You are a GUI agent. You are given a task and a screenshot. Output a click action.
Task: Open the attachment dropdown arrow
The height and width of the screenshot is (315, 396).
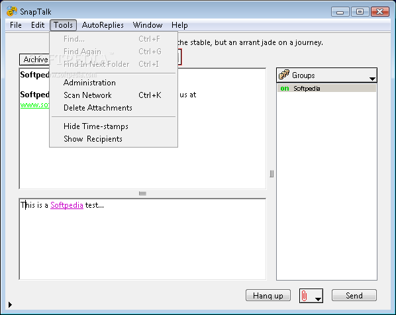click(x=318, y=299)
